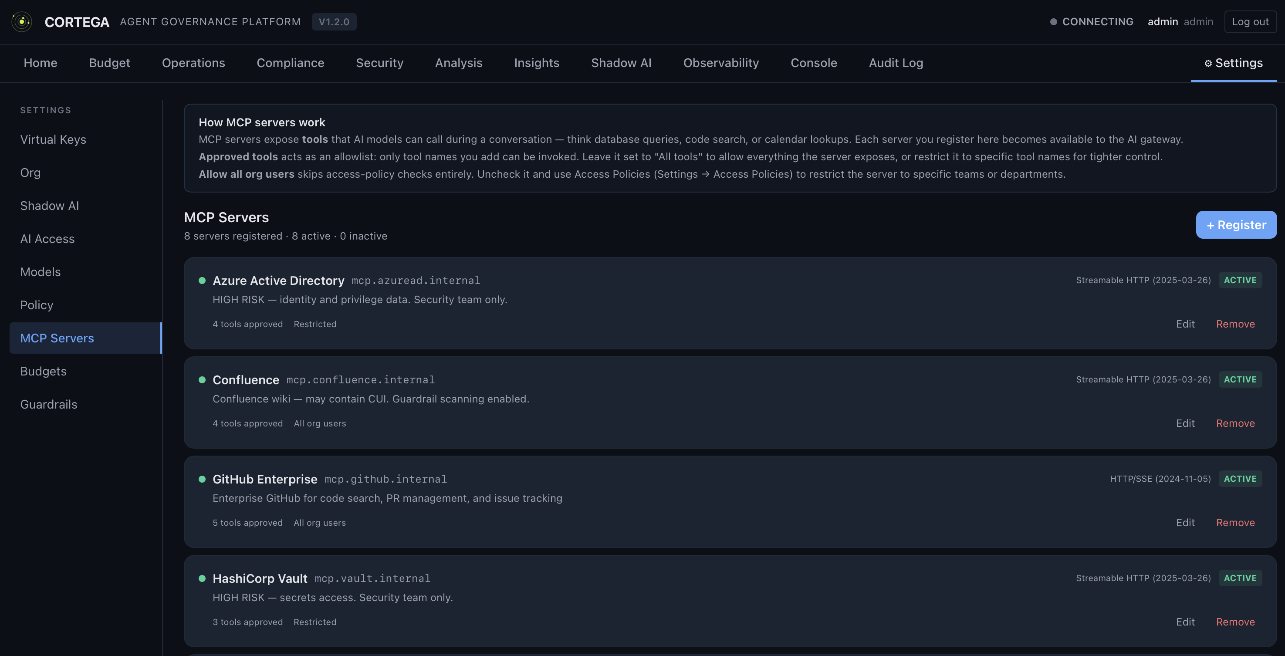This screenshot has height=656, width=1285.
Task: Click the ACTIVE badge for HashiCorp Vault
Action: [1240, 578]
